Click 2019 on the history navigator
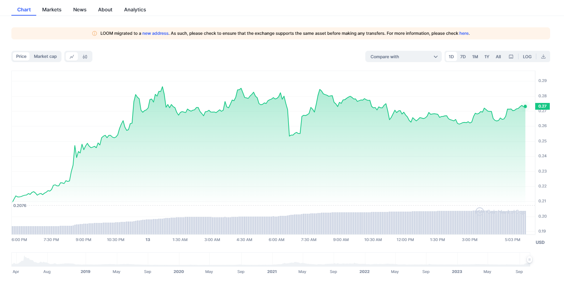 [x=85, y=272]
